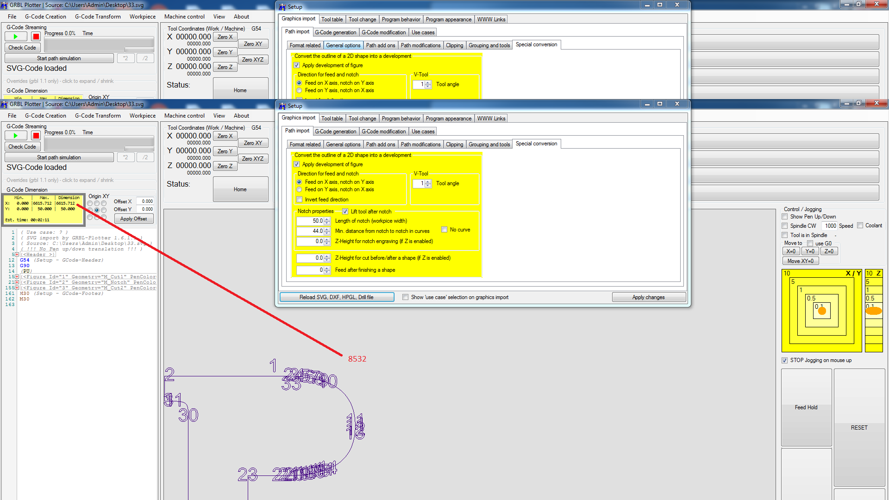Viewport: 889px width, 500px height.
Task: Click the spindle Speed input field
Action: coord(830,226)
